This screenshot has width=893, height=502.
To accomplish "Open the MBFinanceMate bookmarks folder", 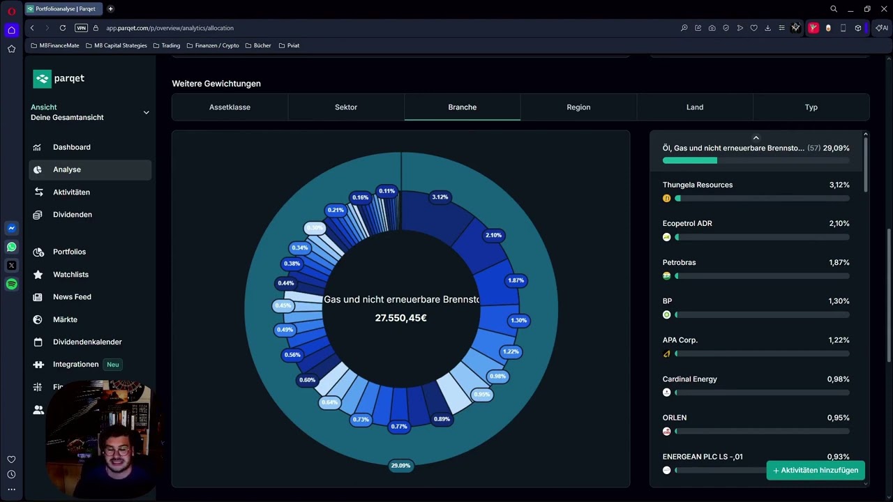I will point(55,45).
